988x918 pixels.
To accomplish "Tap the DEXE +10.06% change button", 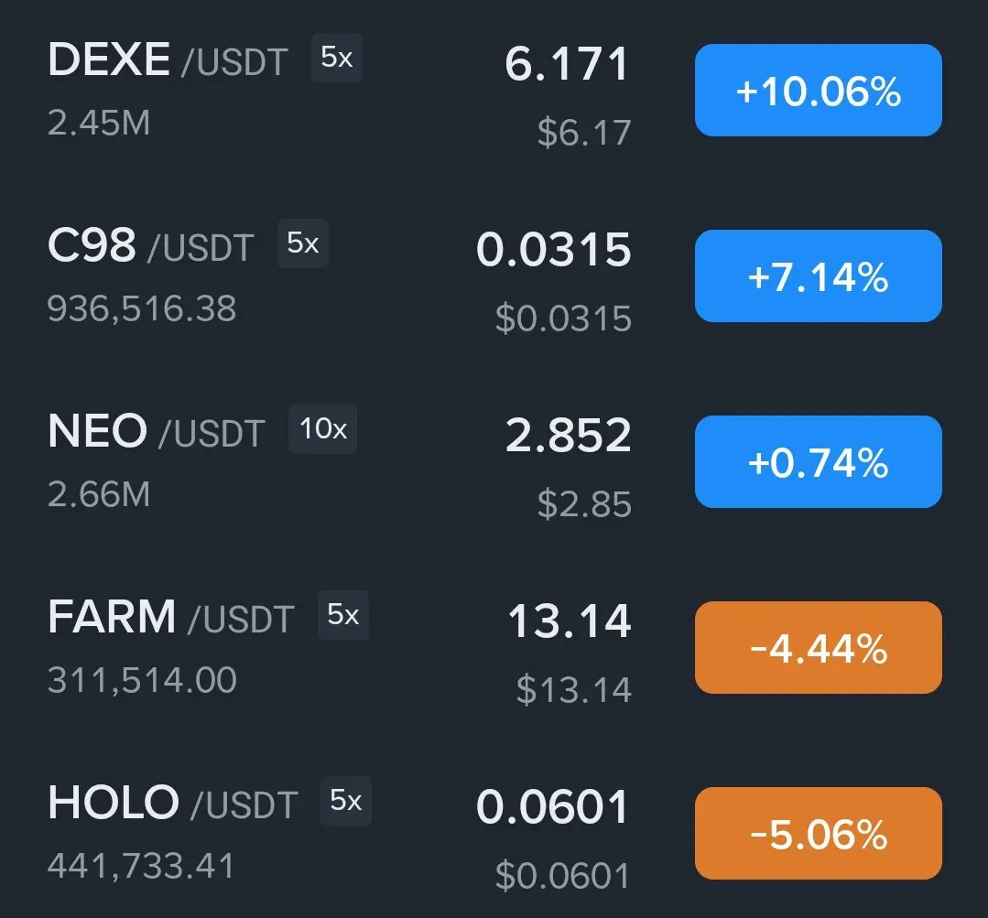I will click(818, 91).
